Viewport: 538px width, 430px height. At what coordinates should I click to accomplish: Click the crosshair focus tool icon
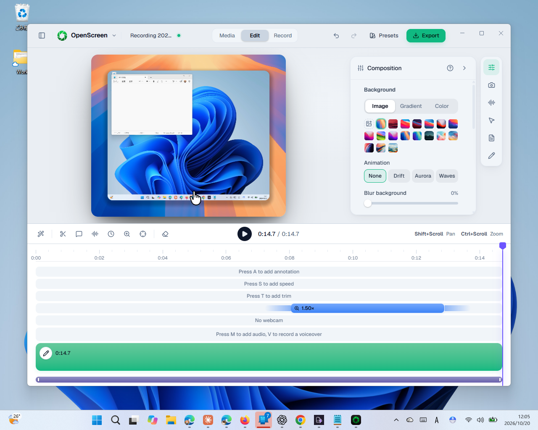[x=143, y=234]
